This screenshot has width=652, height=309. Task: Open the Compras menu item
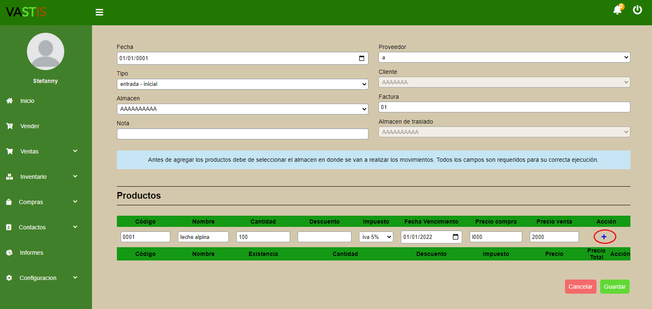pos(31,202)
